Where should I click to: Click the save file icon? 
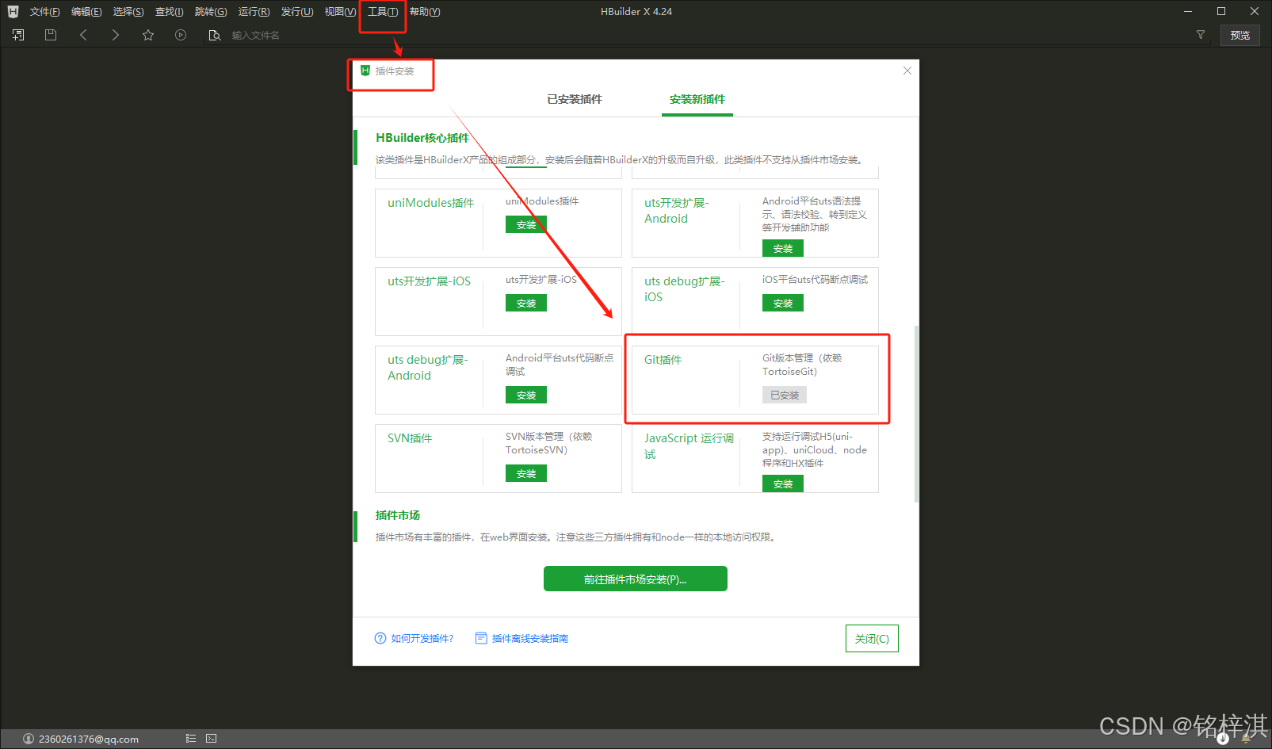tap(51, 35)
